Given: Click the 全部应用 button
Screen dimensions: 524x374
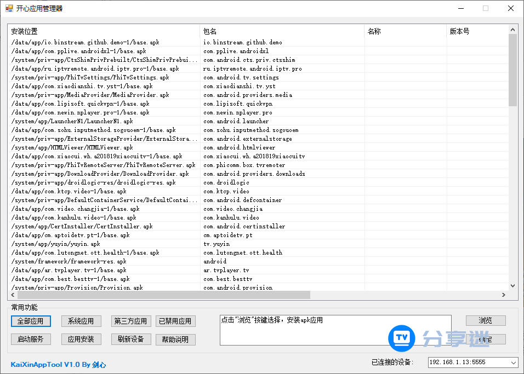Looking at the screenshot, I should tap(31, 321).
